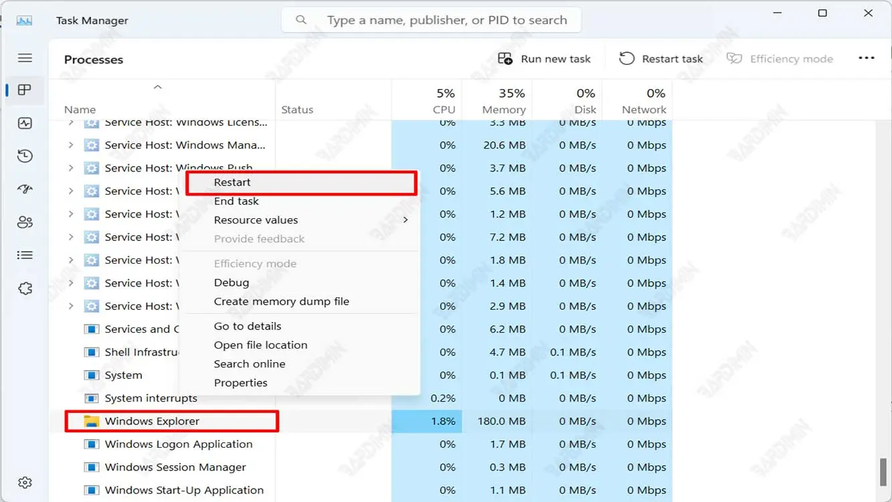Select Open file location menu entry
The height and width of the screenshot is (502, 892).
pyautogui.click(x=260, y=345)
